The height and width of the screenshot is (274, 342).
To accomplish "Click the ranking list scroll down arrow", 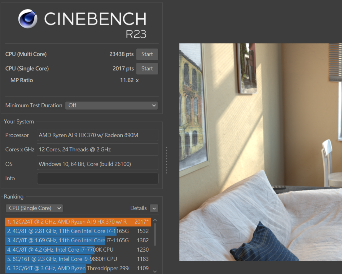I will click(155, 272).
